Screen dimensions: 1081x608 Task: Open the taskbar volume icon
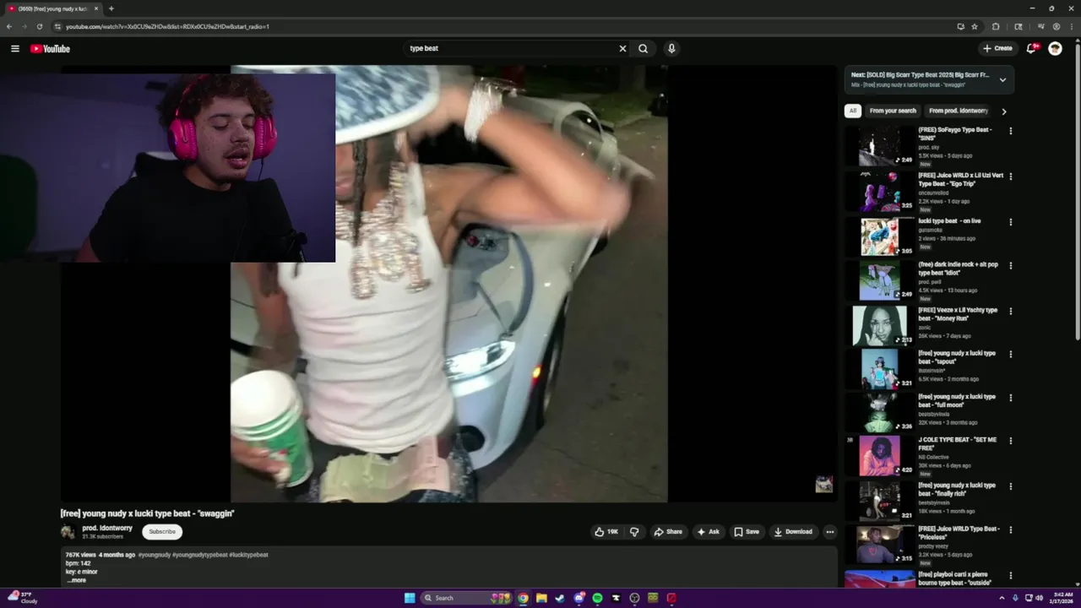[1039, 598]
